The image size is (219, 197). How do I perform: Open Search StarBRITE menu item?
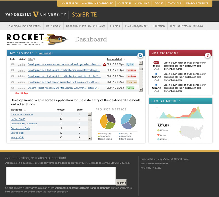(x=197, y=4)
